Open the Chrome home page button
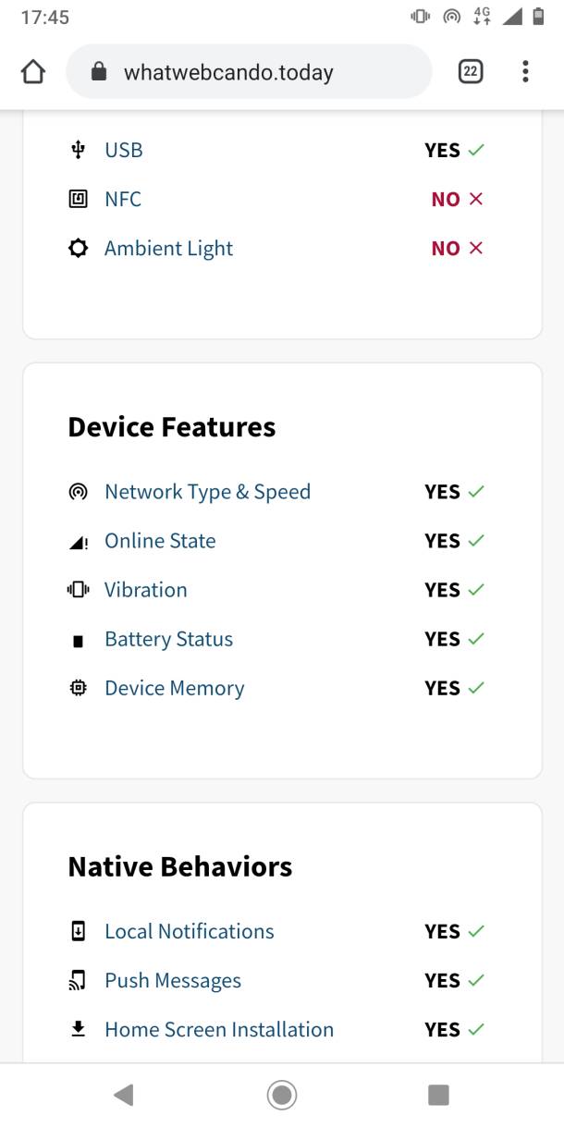Screen dimensions: 564x1128 click(32, 70)
